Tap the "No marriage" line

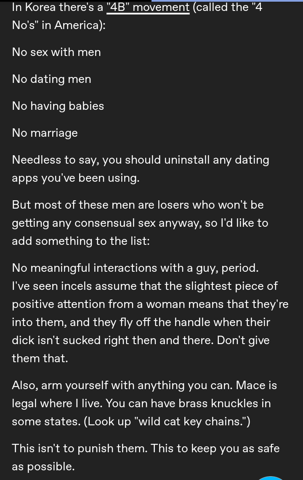(45, 133)
